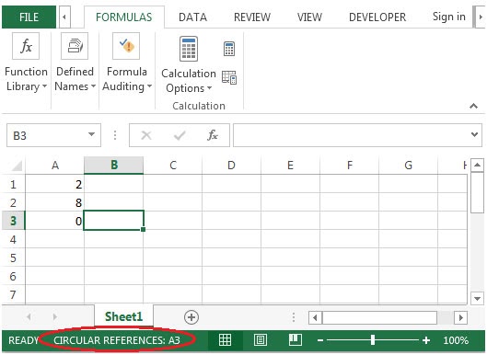This screenshot has width=487, height=355.
Task: Click the horizontal scrollbar thumb
Action: click(379, 317)
